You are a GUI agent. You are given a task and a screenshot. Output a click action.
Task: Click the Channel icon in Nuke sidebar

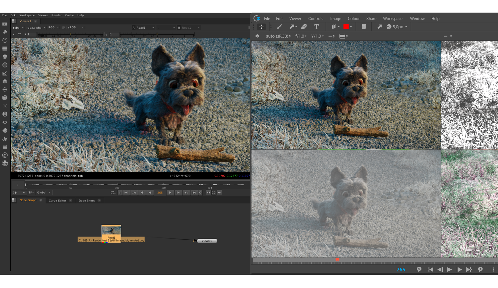click(x=5, y=49)
